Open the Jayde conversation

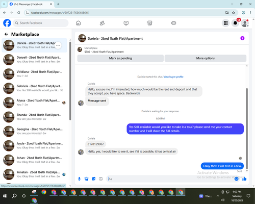35,145
